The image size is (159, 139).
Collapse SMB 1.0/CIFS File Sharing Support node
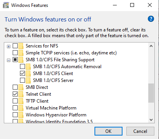8,60
